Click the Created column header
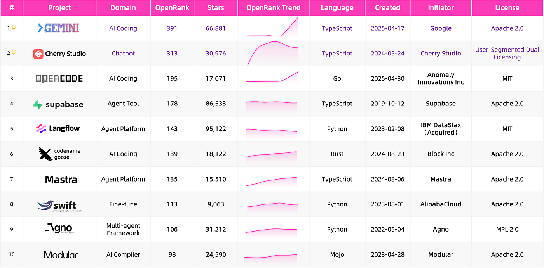This screenshot has width=544, height=268. coord(387,8)
